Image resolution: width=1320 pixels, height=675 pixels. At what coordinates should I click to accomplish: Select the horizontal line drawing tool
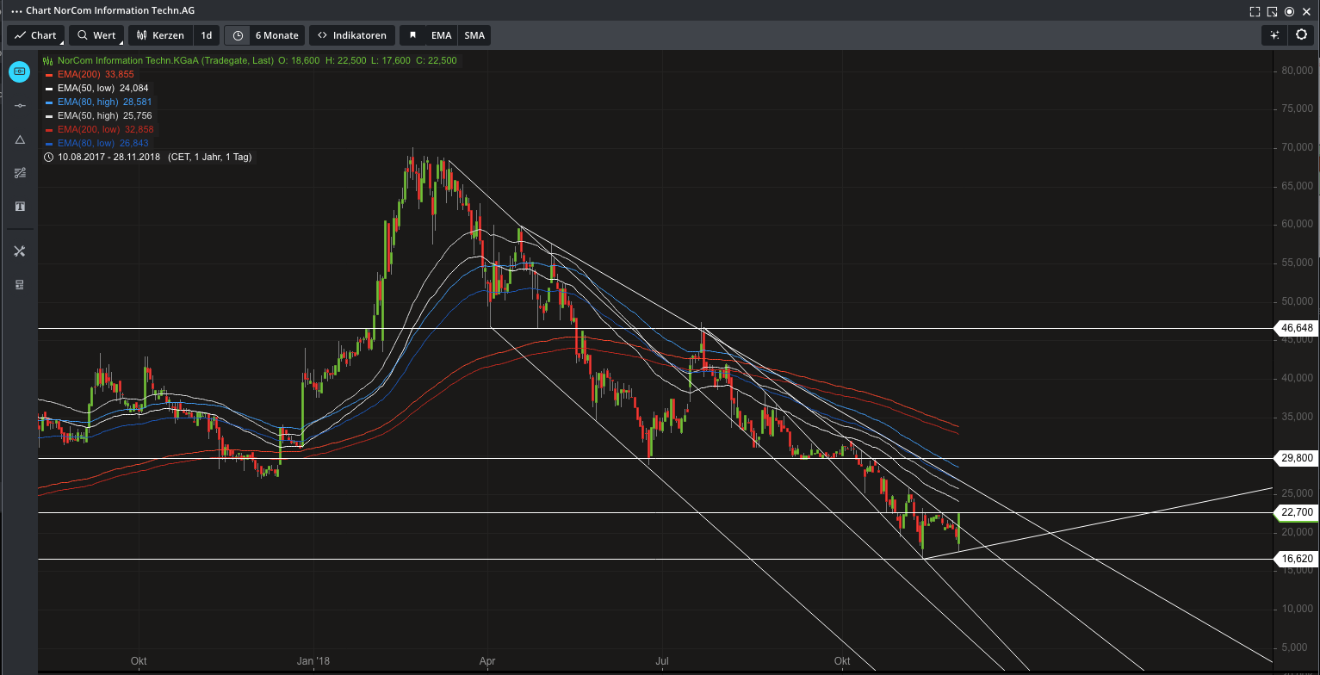point(20,105)
